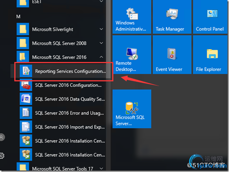
Task: Open File Explorer tile
Action: tap(210, 55)
